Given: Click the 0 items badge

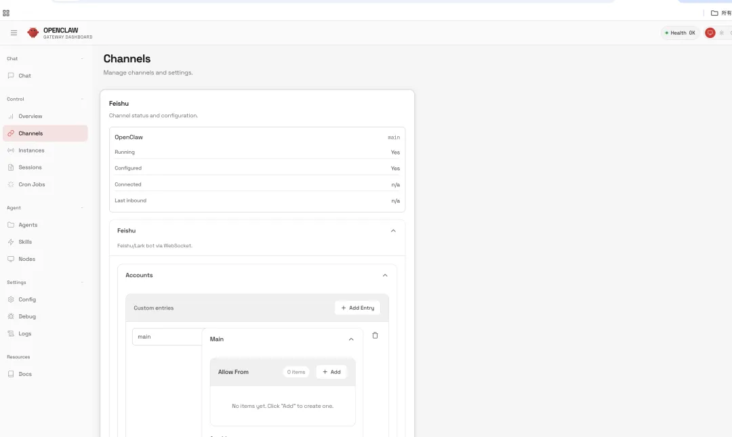Looking at the screenshot, I should pyautogui.click(x=296, y=372).
